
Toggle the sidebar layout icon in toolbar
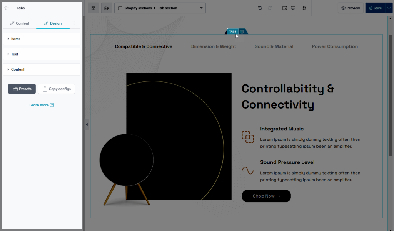click(285, 8)
